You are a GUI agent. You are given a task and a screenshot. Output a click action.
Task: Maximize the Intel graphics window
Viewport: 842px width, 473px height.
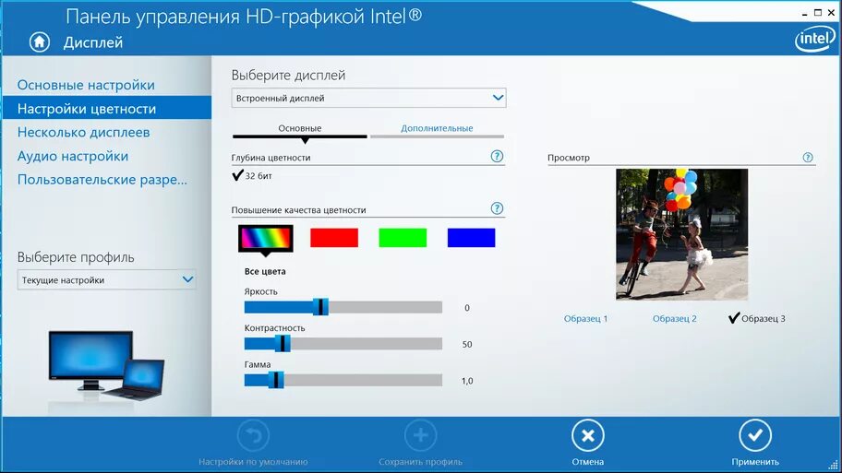point(817,12)
